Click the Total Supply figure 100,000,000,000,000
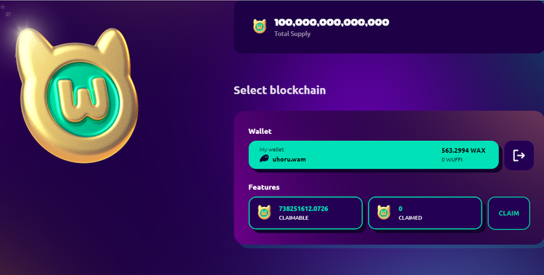 (331, 23)
